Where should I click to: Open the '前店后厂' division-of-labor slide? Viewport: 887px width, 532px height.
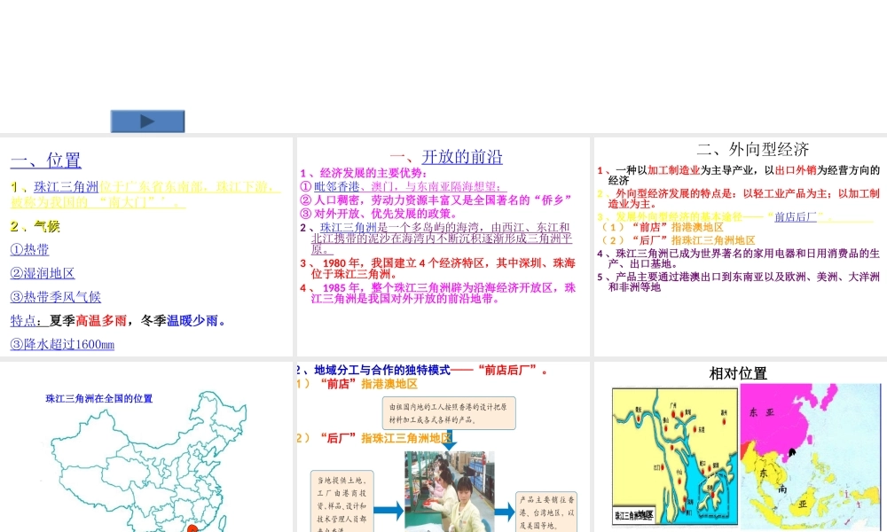pyautogui.click(x=443, y=447)
